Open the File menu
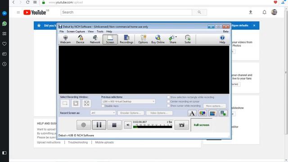 pos(62,31)
